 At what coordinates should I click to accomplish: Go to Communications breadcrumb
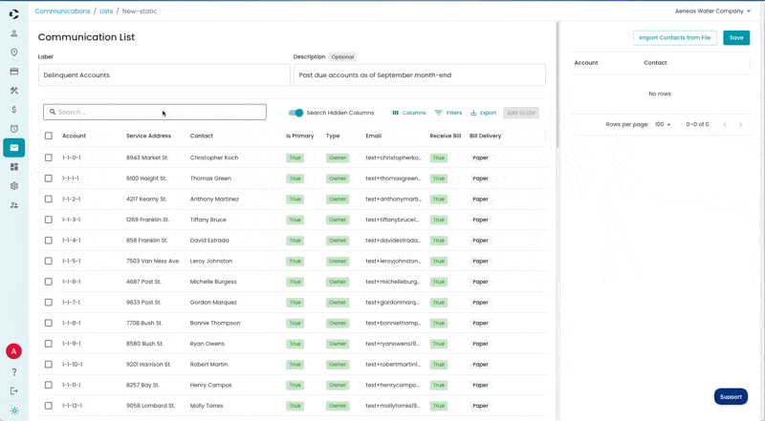click(x=62, y=11)
